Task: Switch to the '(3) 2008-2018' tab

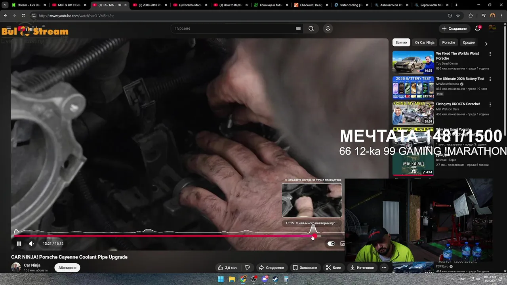Action: pyautogui.click(x=149, y=5)
